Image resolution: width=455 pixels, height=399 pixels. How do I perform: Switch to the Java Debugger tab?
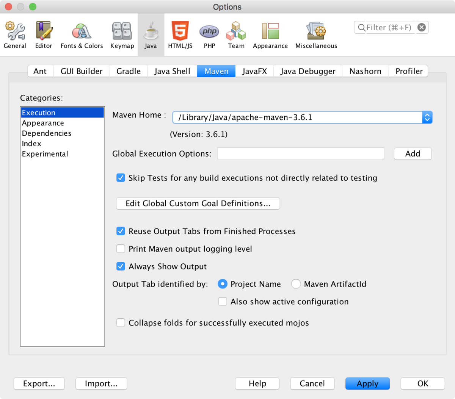308,71
